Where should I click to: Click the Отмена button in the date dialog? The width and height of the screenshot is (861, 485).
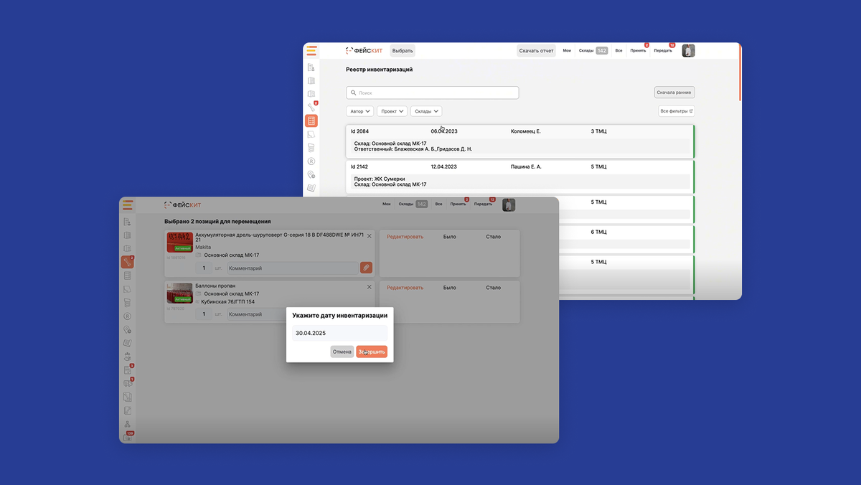coord(342,352)
